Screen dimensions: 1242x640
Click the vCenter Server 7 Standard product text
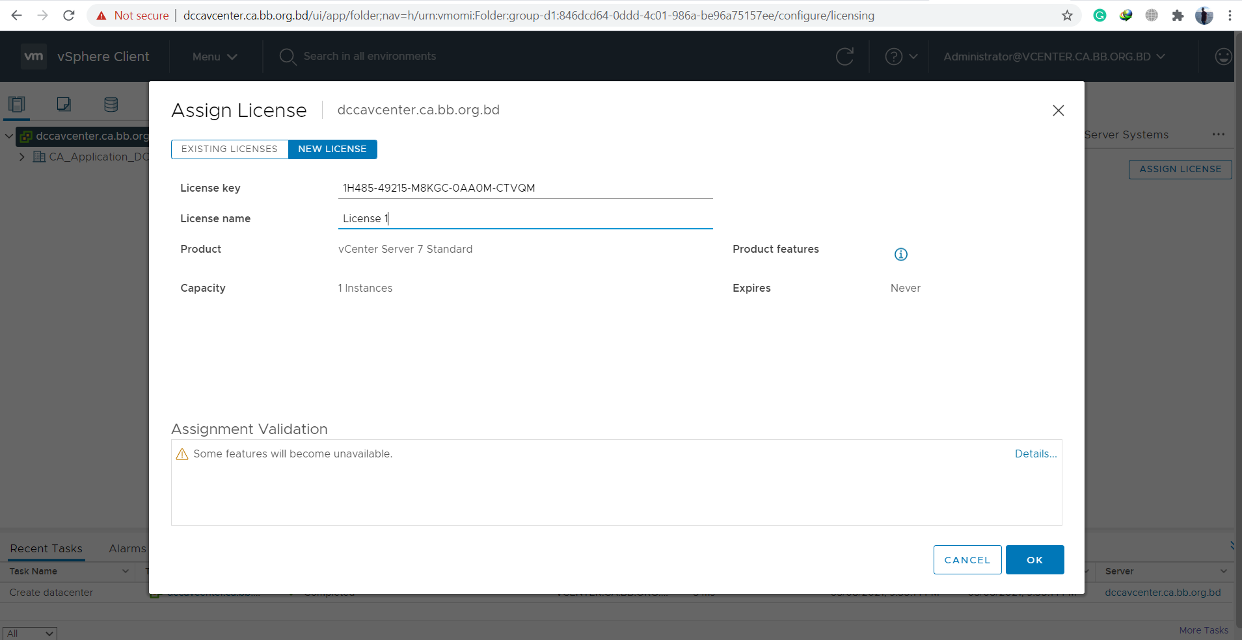point(405,249)
